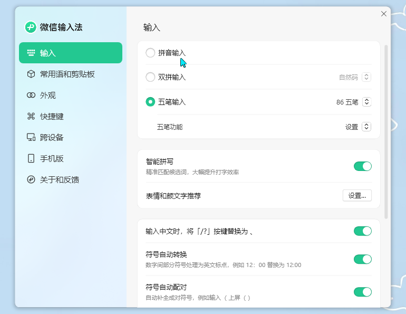Click the 表情和颜文字推荐 label

click(173, 196)
